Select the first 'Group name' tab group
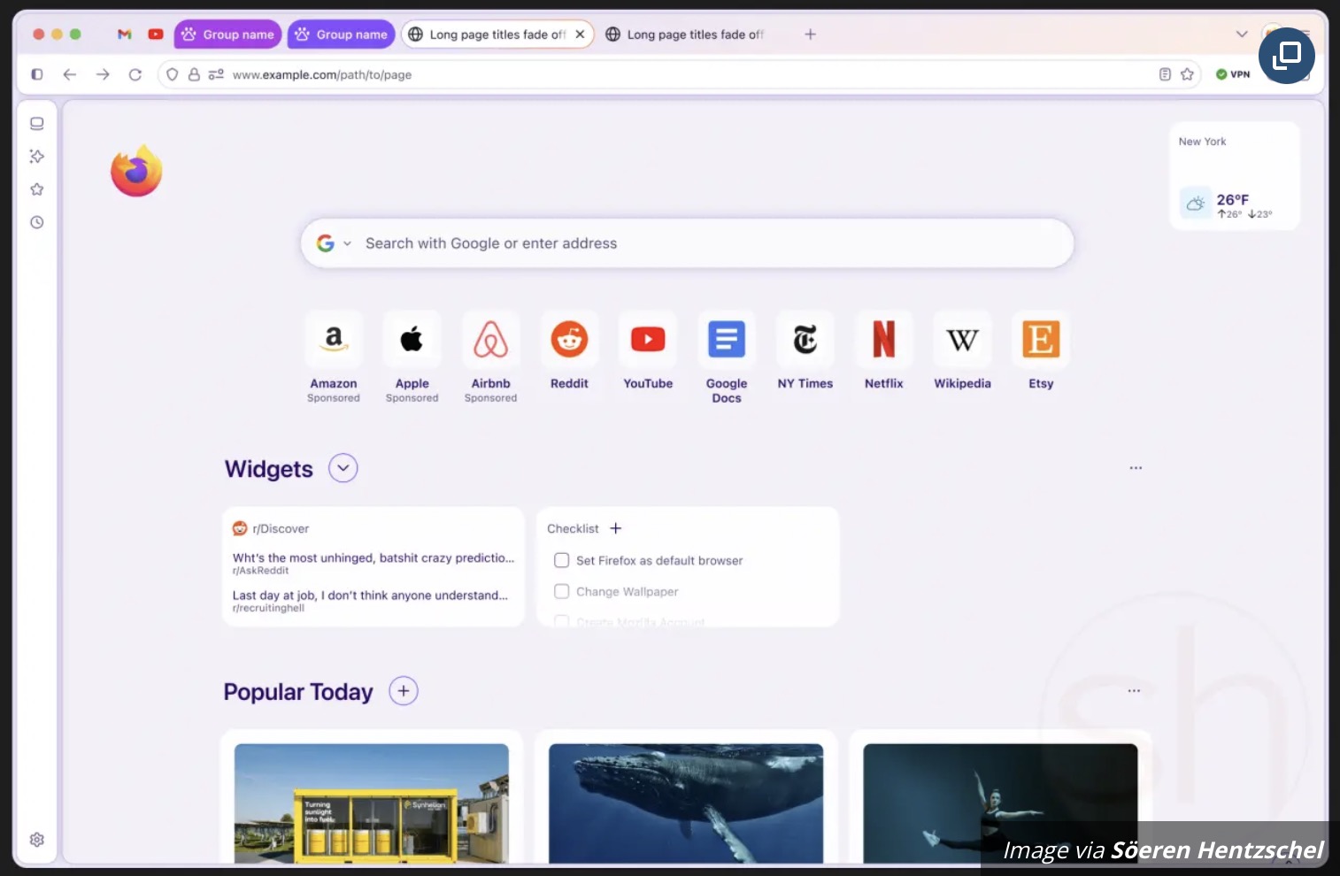This screenshot has height=876, width=1340. 228,35
